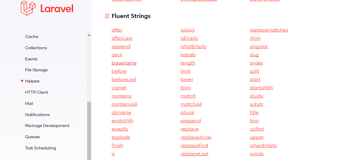Image resolution: width=347 pixels, height=160 pixels.
Task: Open the isAscii method link
Action: point(187,30)
